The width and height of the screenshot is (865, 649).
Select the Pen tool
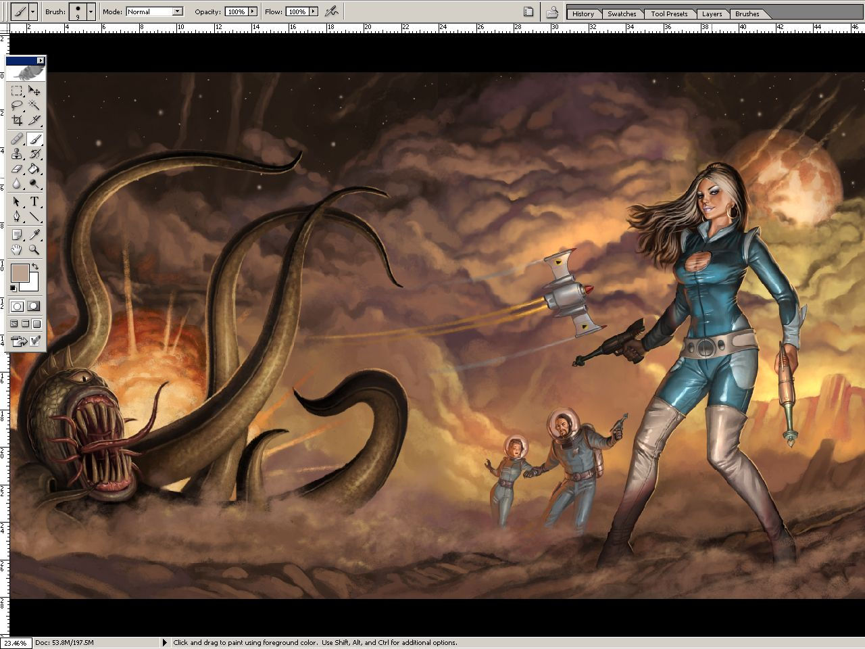(x=17, y=217)
